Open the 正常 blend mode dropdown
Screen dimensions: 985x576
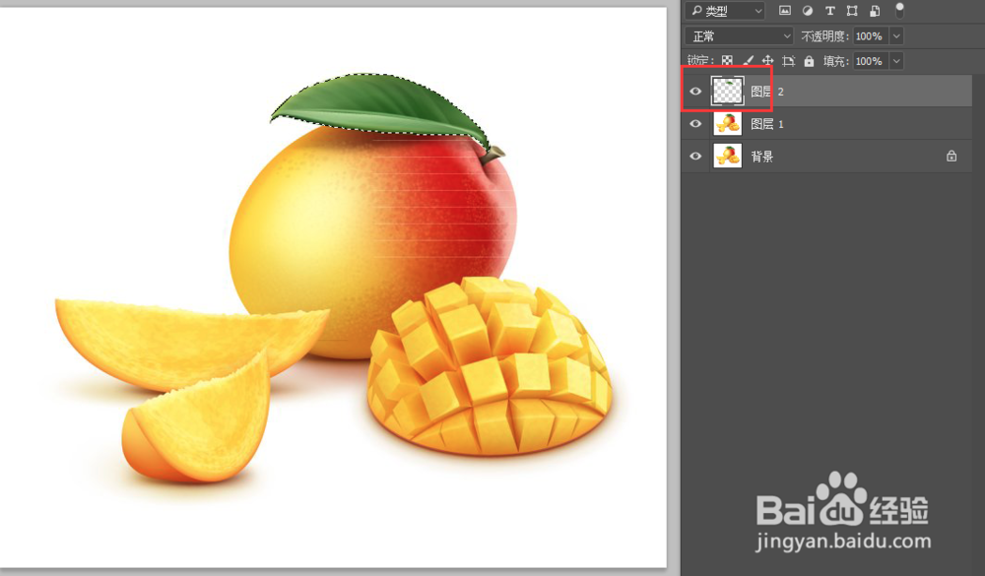point(740,36)
